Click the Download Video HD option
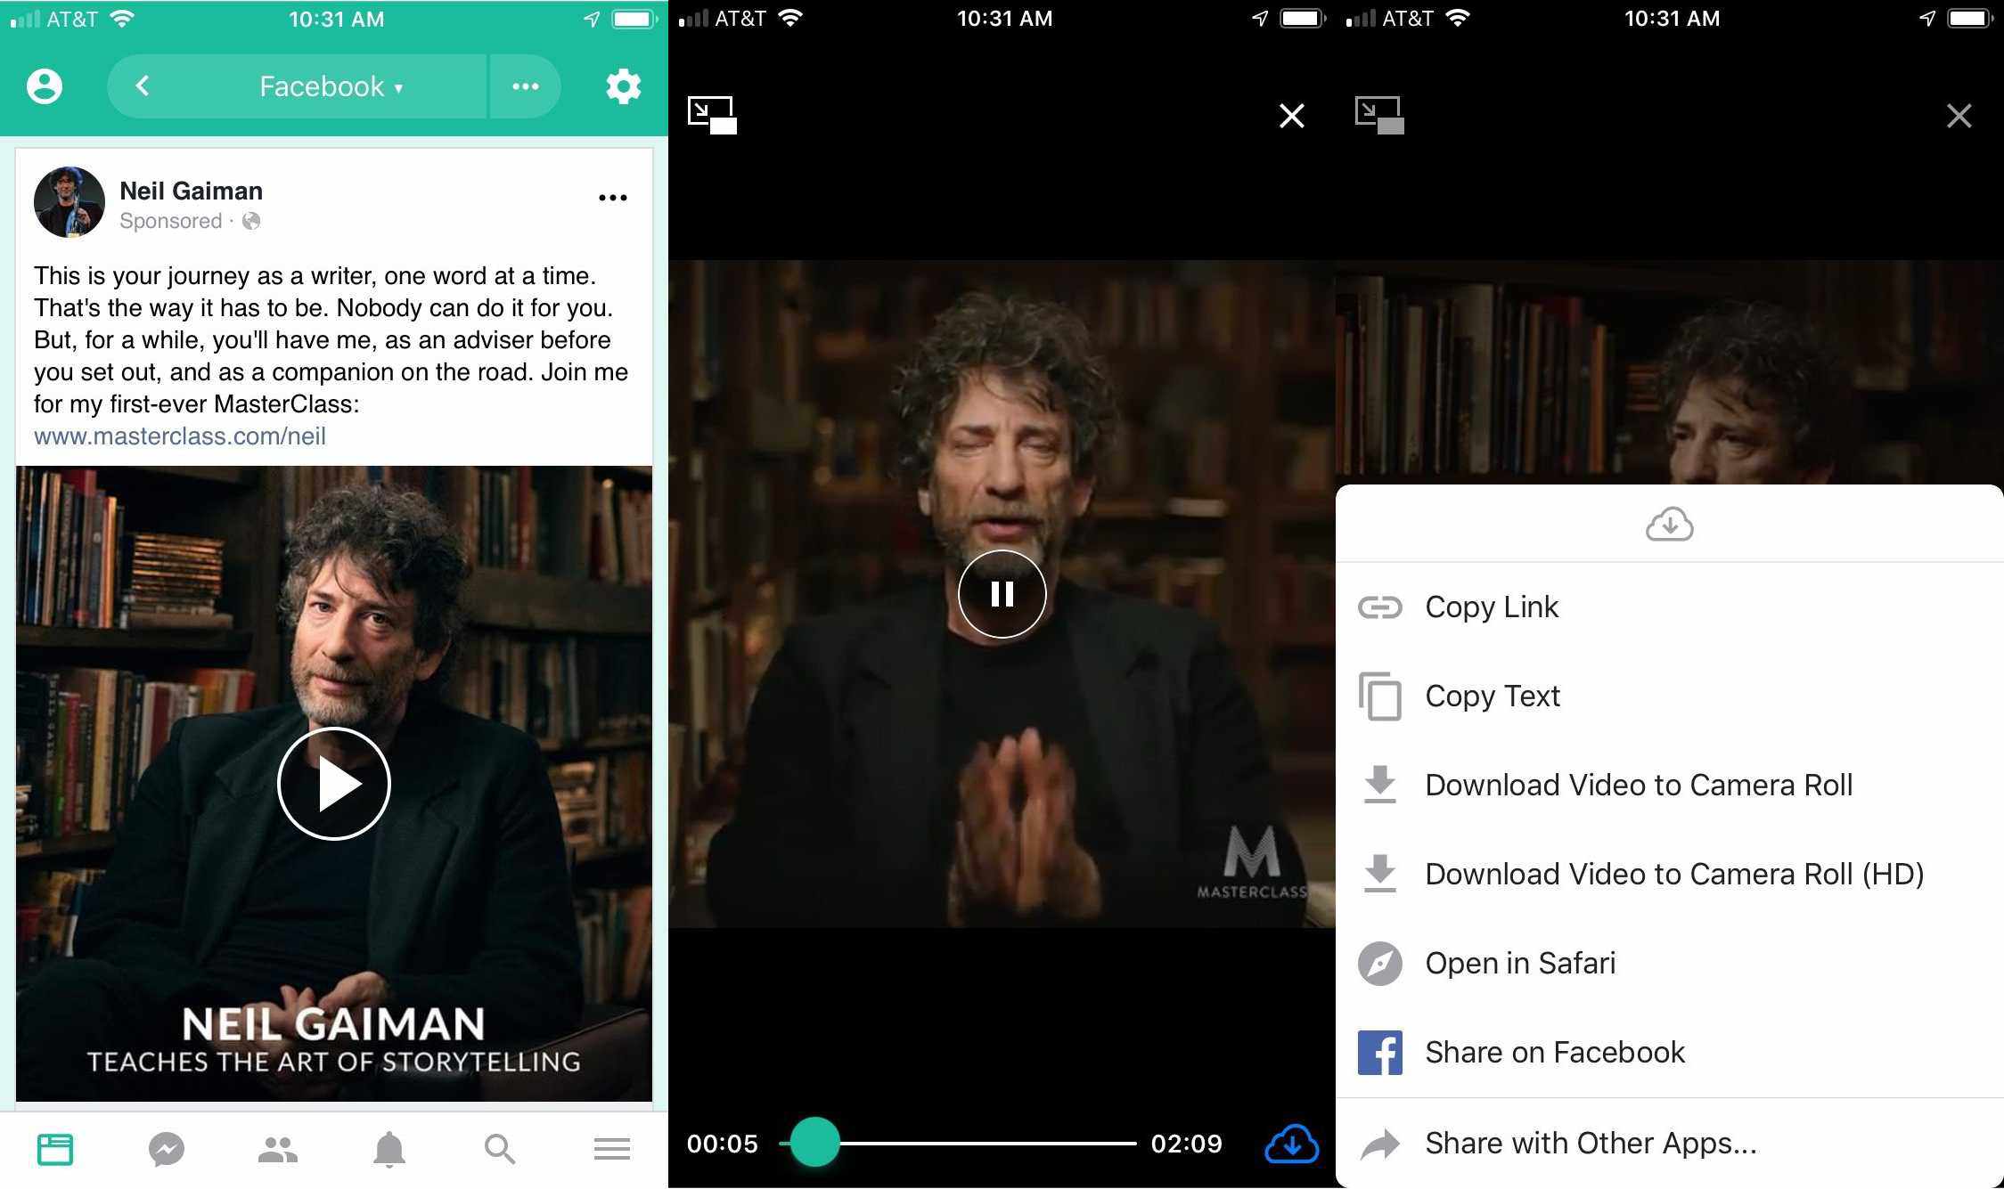This screenshot has width=2004, height=1189. click(x=1671, y=874)
